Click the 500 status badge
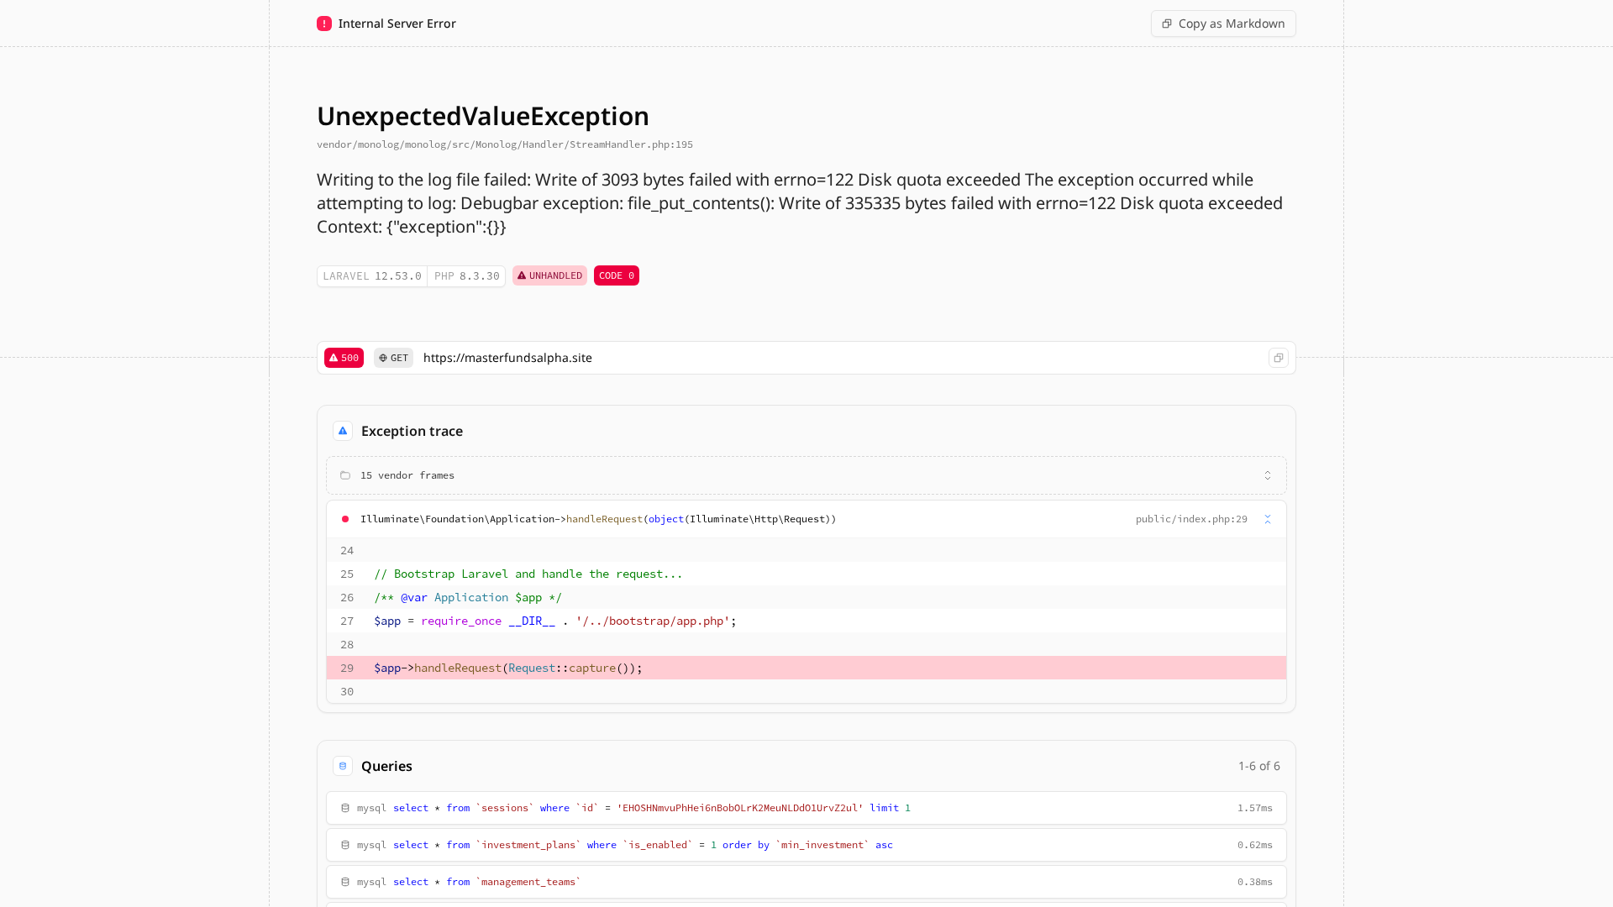The width and height of the screenshot is (1613, 907). point(344,358)
